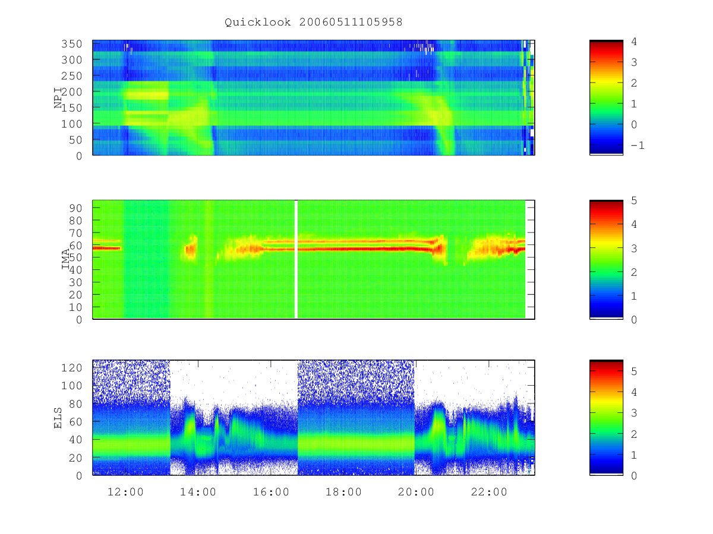This screenshot has height=534, width=713.
Task: Select the IMA axis label
Action: [x=66, y=259]
